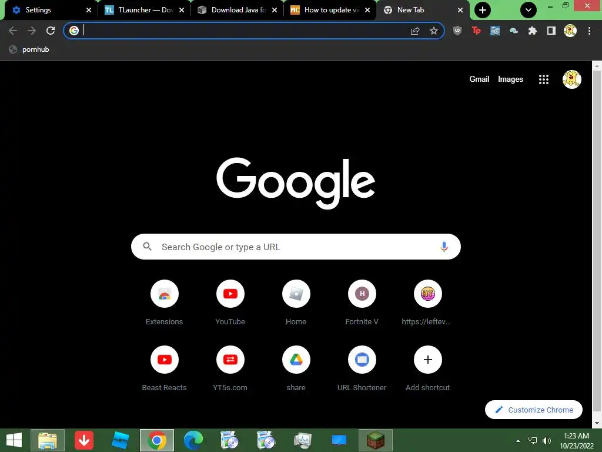Expand the tab search dropdown arrow
This screenshot has height=452, width=602.
pyautogui.click(x=529, y=10)
